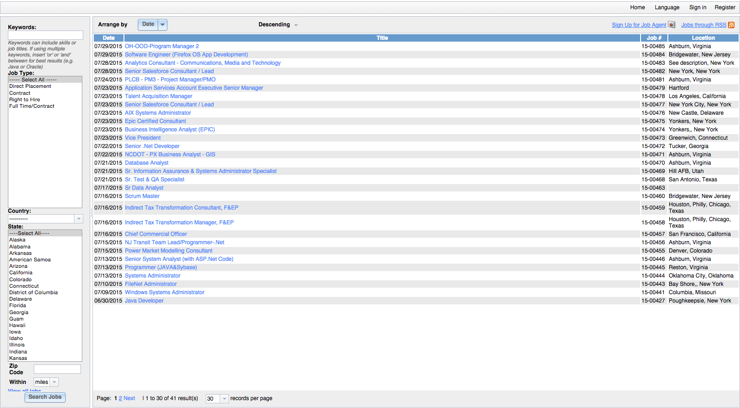This screenshot has width=740, height=408.
Task: Go to the Home menu item
Action: pyautogui.click(x=637, y=7)
